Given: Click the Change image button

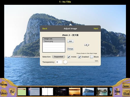Looking at the screenshot, I should tap(70, 49).
